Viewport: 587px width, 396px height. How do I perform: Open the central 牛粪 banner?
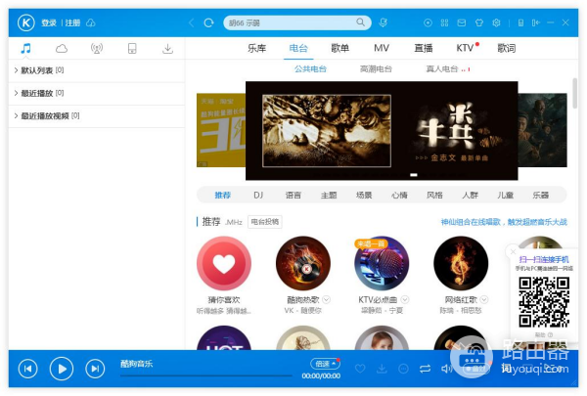pos(382,131)
